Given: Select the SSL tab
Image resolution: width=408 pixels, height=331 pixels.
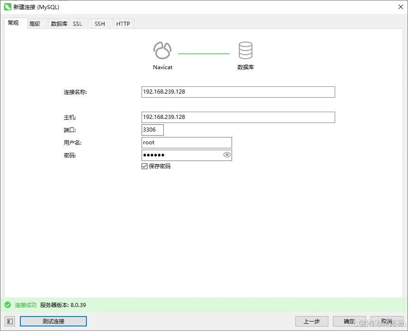Looking at the screenshot, I should coord(77,24).
